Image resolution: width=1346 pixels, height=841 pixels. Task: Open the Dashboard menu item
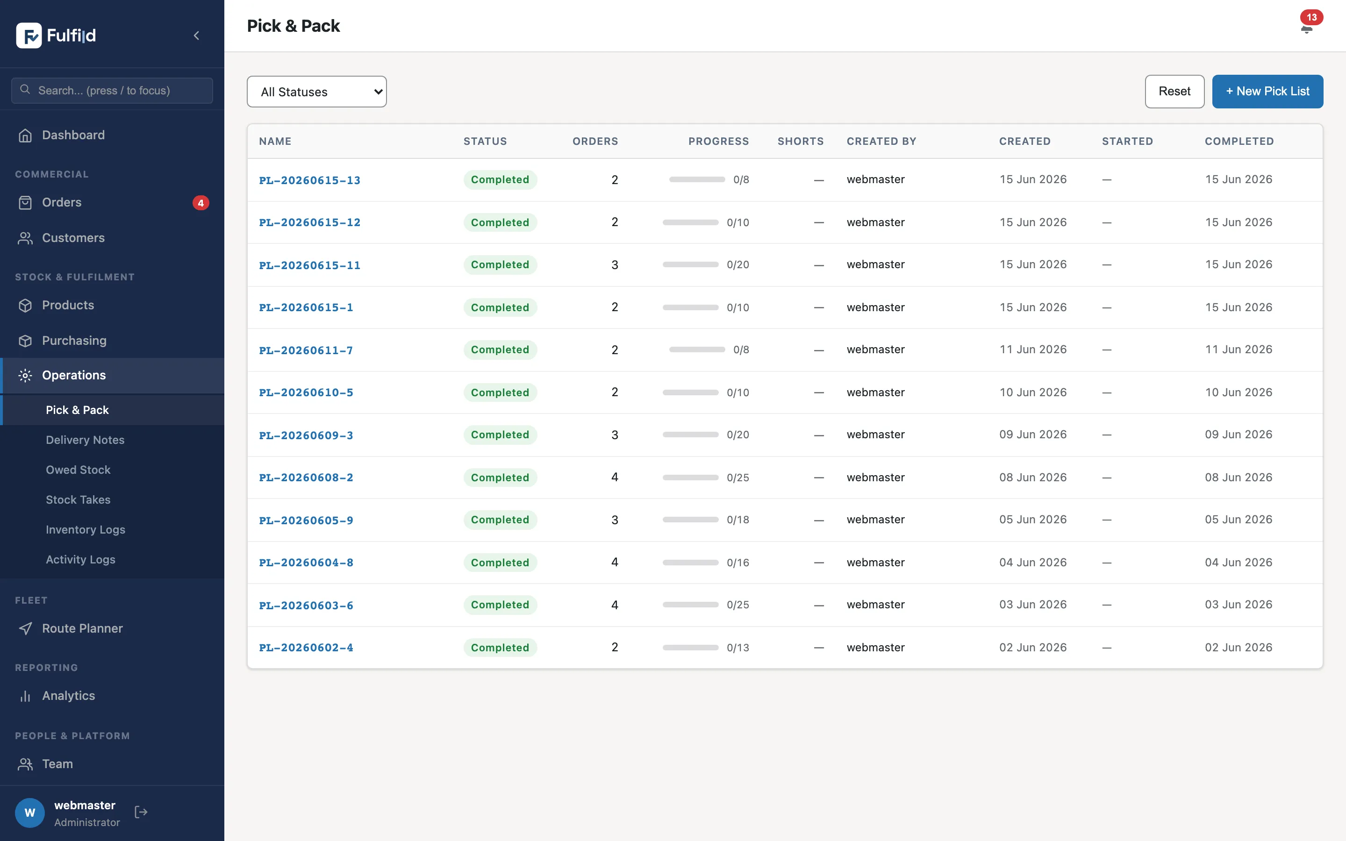[112, 135]
